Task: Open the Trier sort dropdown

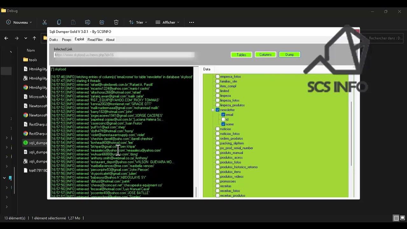Action: [x=138, y=22]
